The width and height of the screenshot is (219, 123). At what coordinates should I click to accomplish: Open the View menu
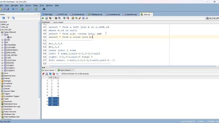pyautogui.click(x=7, y=5)
